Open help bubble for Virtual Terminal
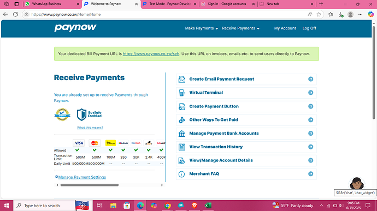 click(x=311, y=93)
